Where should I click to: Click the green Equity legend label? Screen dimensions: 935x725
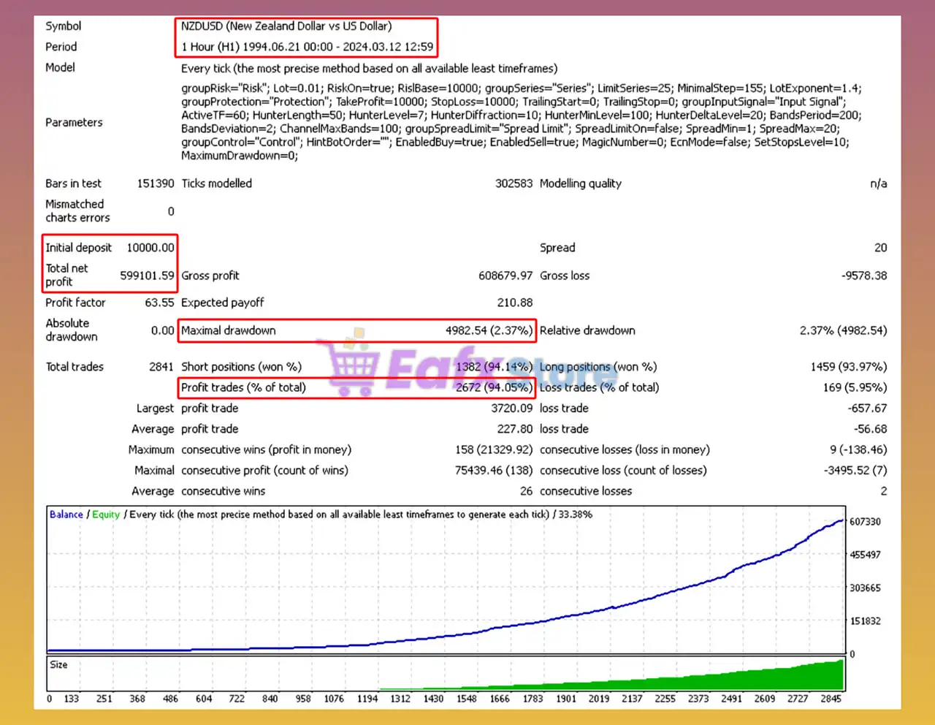[x=106, y=515]
